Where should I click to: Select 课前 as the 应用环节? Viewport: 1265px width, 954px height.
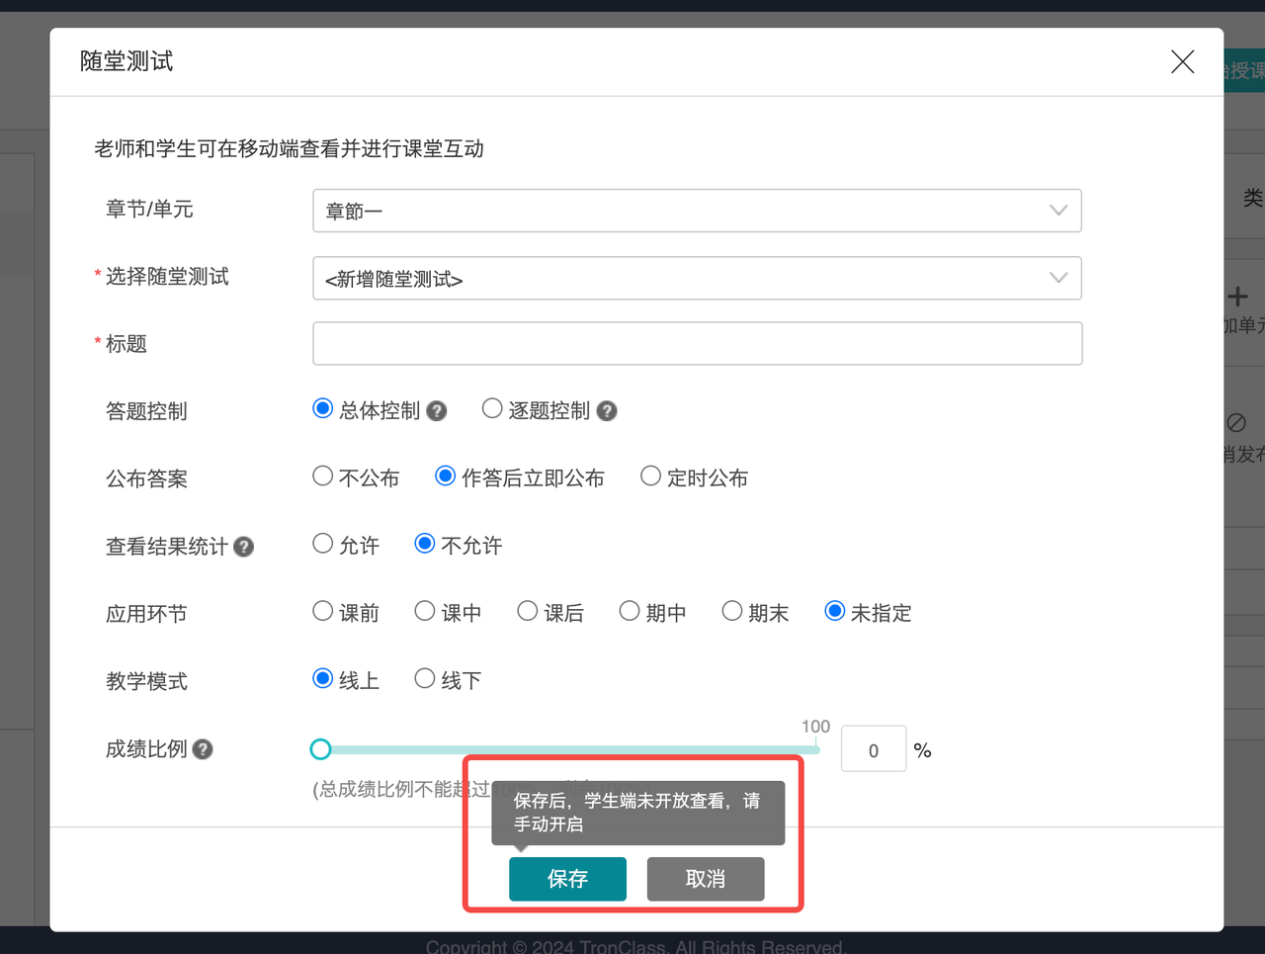(323, 612)
